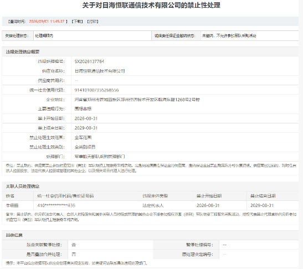Select the 处理期限内 status value
This screenshot has width=303, height=269.
[x=44, y=36]
